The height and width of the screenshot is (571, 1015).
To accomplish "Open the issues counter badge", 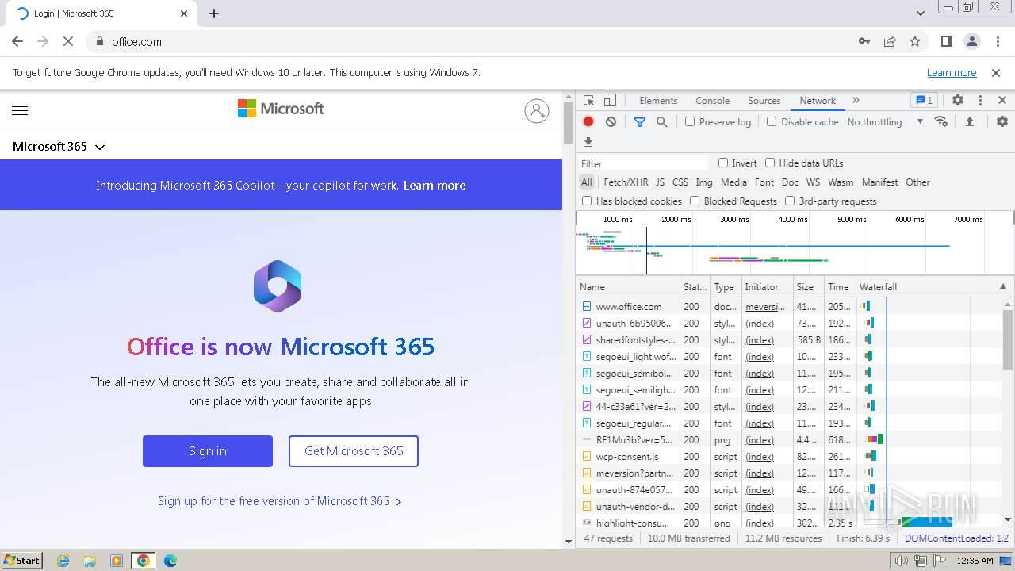I will [924, 101].
